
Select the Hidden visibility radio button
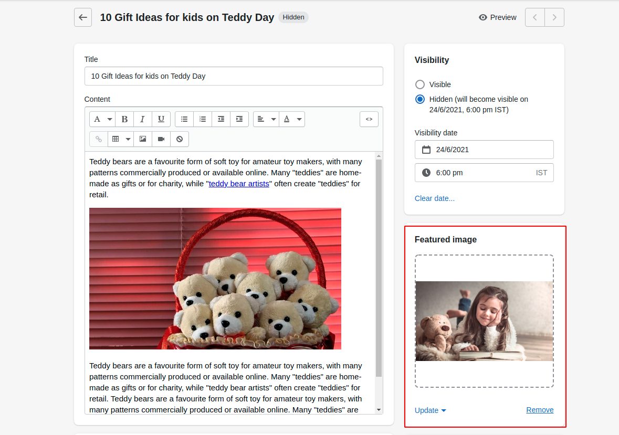pos(420,99)
